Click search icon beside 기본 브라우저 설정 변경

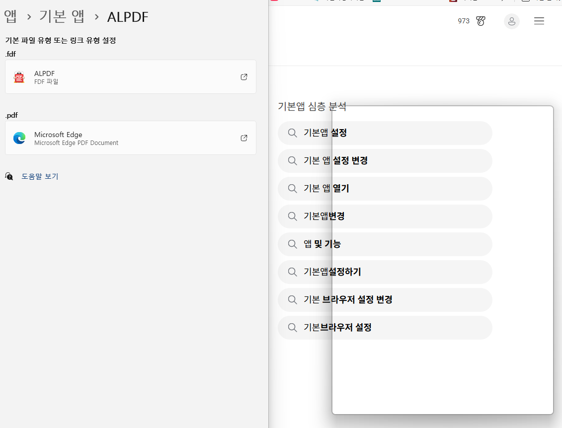(293, 300)
